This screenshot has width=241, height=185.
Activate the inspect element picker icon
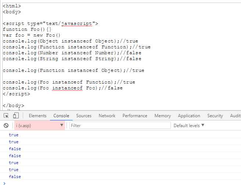coord(6,115)
